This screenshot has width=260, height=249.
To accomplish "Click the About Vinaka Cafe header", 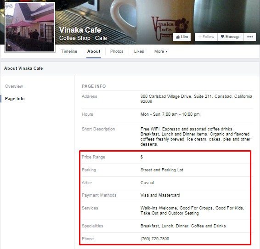I will 23,68.
